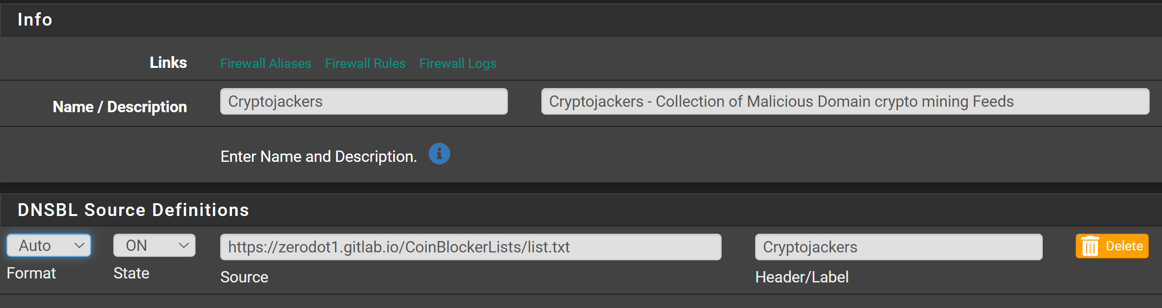Click the Name / Description label

coord(120,107)
